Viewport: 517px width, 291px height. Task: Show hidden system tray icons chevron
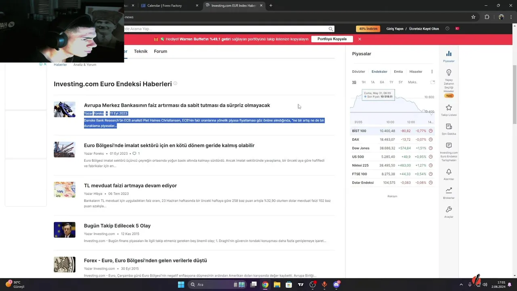click(x=461, y=285)
